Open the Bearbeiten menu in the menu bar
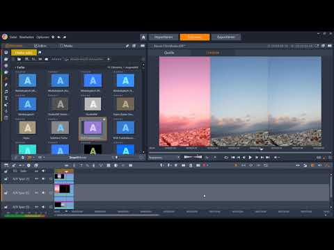334x250 pixels. [26, 37]
